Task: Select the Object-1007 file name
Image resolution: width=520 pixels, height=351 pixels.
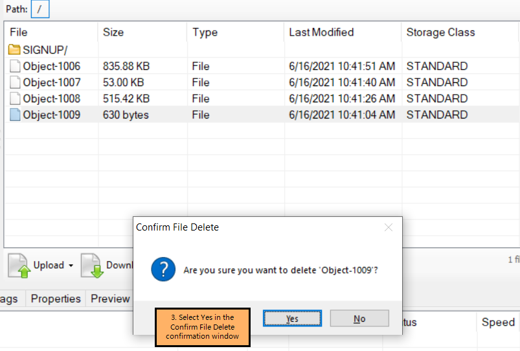Action: point(52,82)
